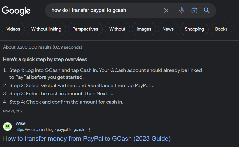The height and width of the screenshot is (147, 239).
Task: Go to Shopping results
Action: 194,29
